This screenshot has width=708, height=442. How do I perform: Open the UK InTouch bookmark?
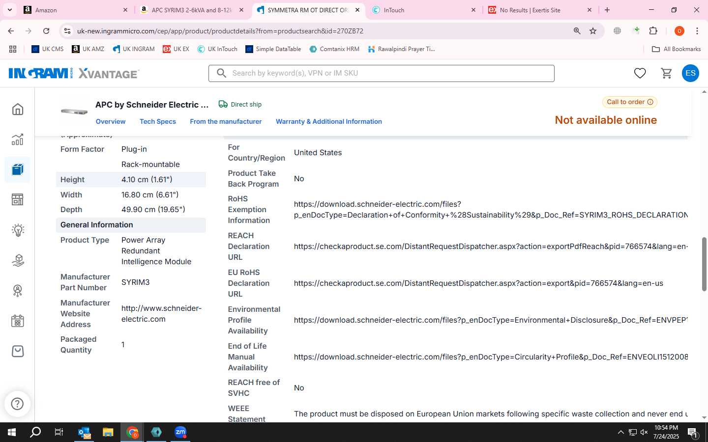click(217, 49)
